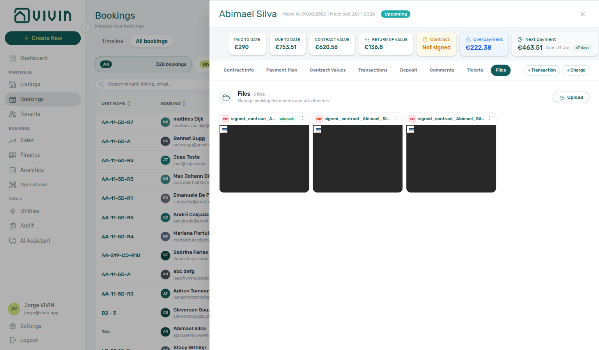Open second signed contract thumbnail
This screenshot has height=350, width=599.
(358, 159)
